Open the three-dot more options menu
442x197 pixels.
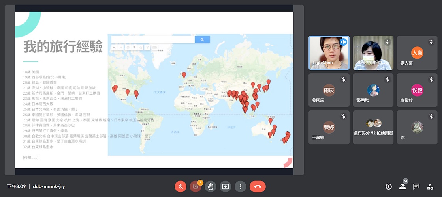pyautogui.click(x=240, y=186)
